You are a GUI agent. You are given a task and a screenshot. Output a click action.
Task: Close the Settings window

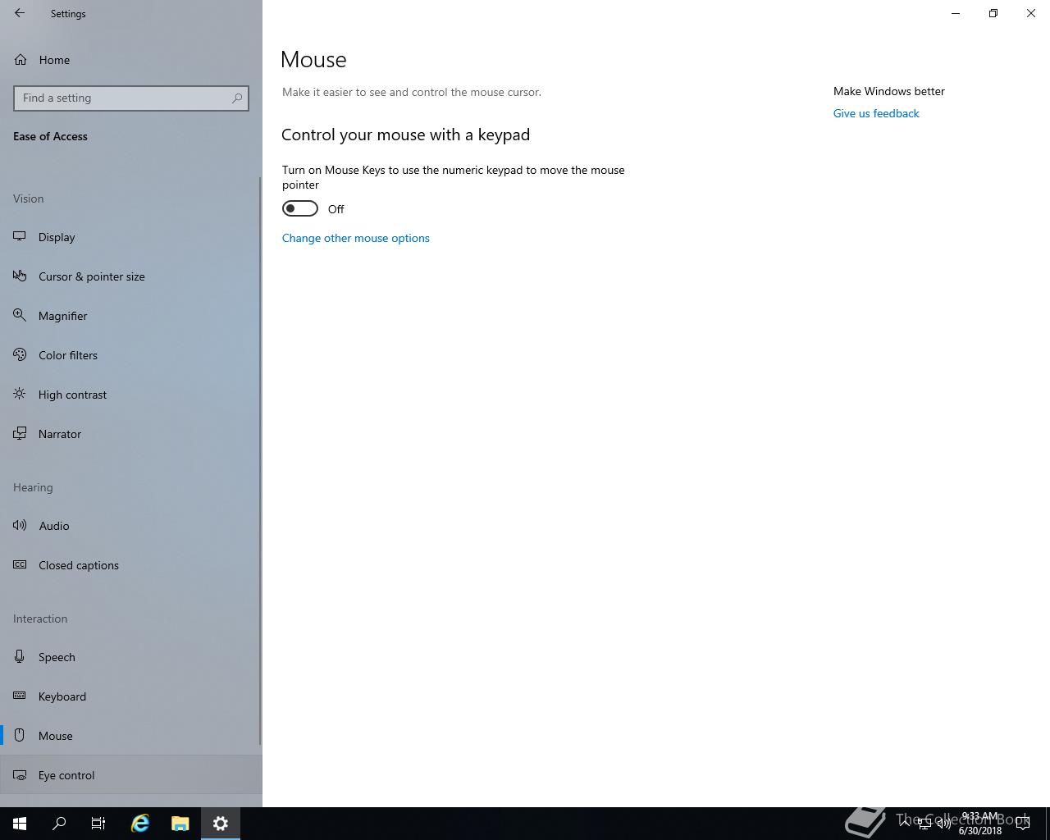(x=1031, y=13)
